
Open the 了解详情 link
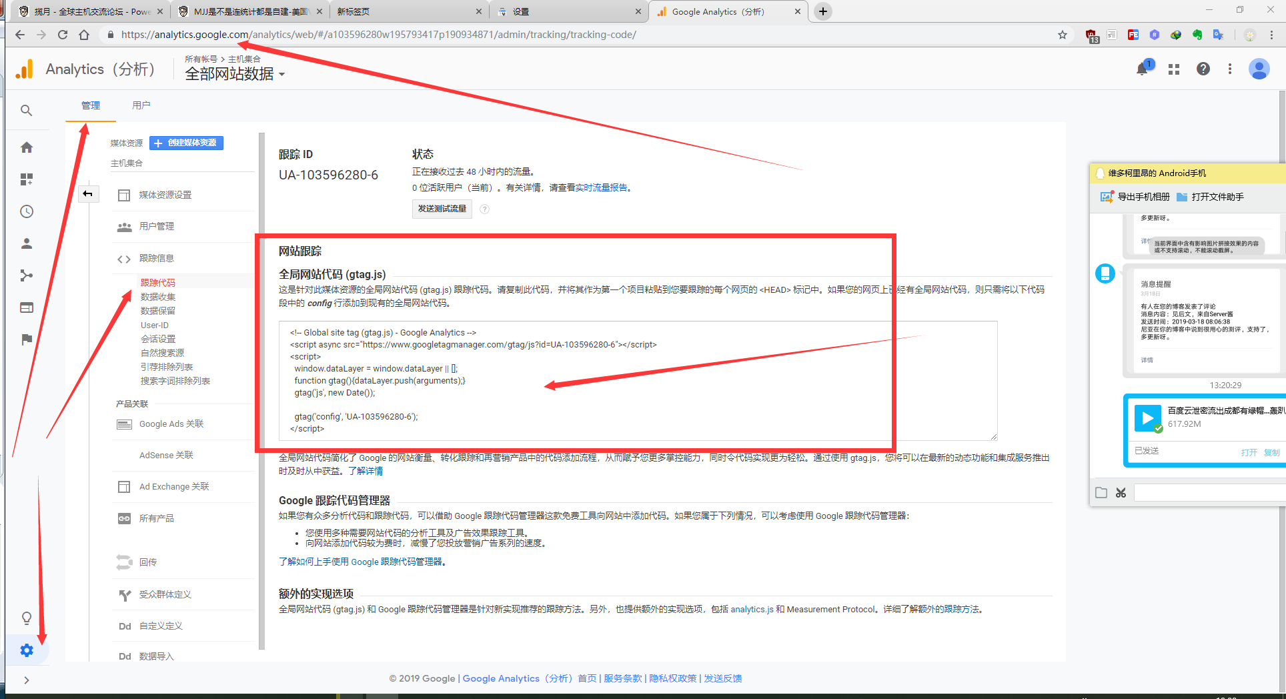pyautogui.click(x=366, y=471)
